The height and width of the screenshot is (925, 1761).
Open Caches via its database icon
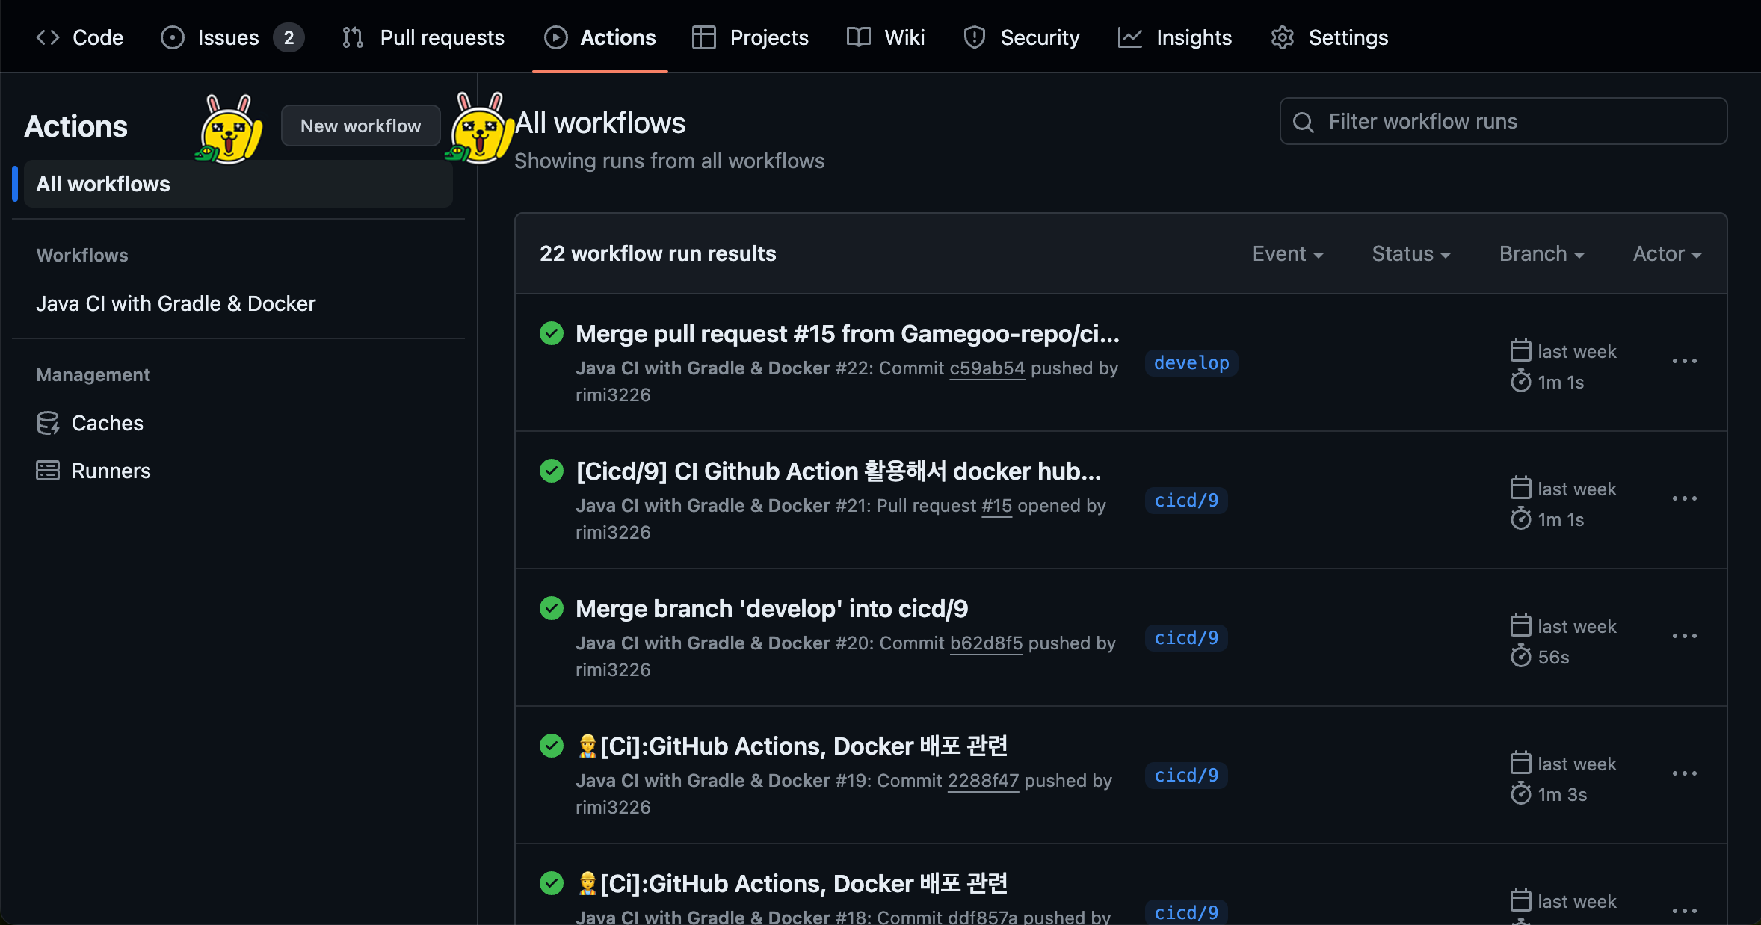(48, 423)
